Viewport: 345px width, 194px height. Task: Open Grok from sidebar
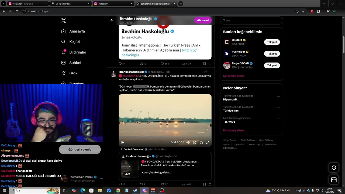coord(69,73)
